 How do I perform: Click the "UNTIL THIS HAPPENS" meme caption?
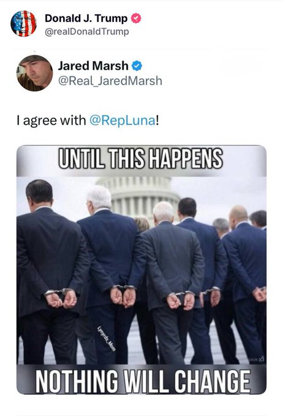(x=140, y=158)
